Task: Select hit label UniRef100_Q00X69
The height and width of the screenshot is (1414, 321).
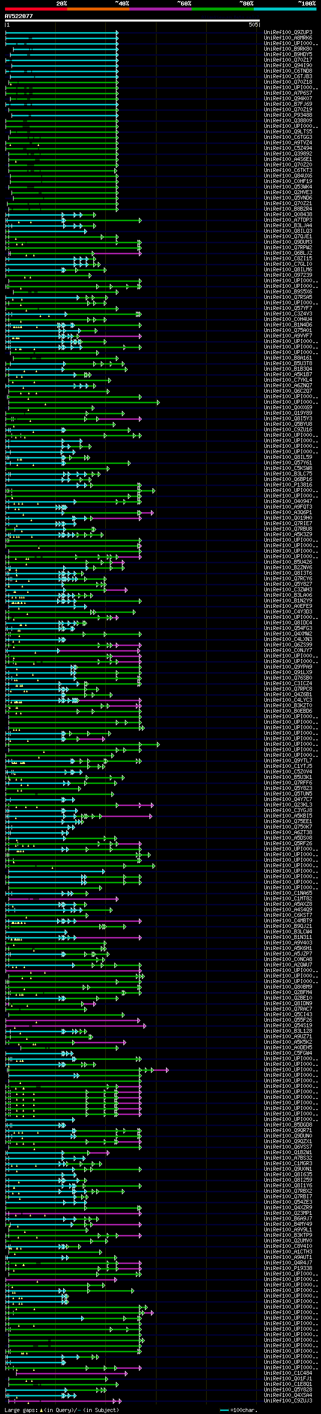Action: point(288,408)
